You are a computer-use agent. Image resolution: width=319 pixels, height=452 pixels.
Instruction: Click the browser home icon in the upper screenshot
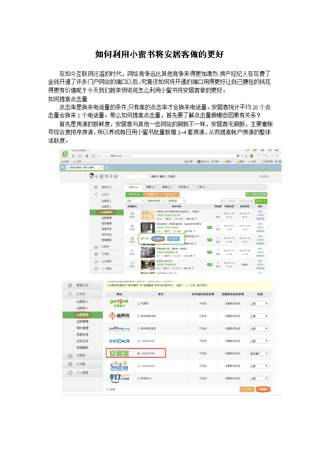click(x=87, y=156)
